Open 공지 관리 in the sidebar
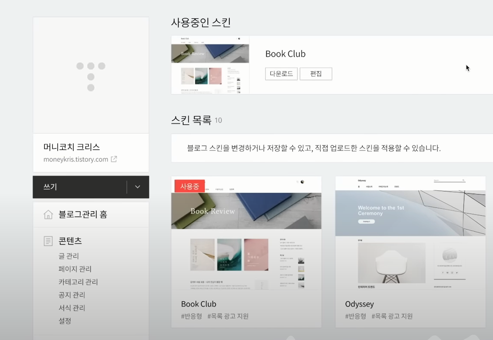 click(x=72, y=295)
